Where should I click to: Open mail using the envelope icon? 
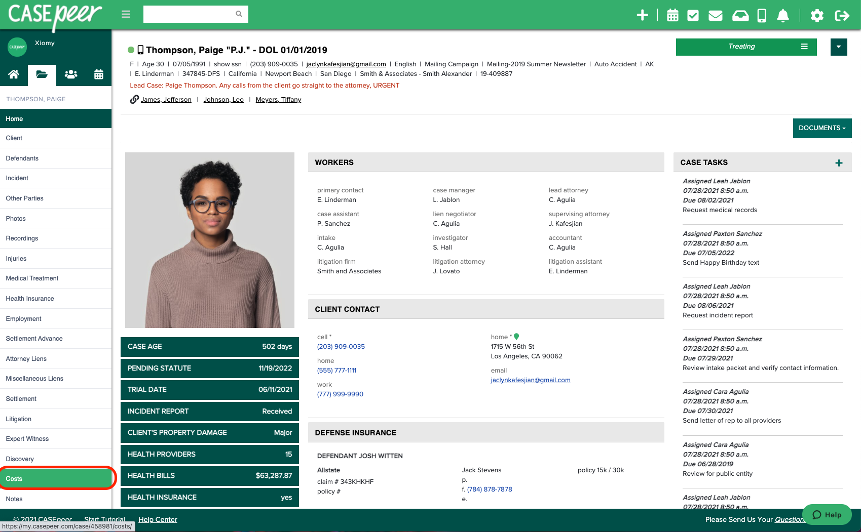click(x=715, y=15)
